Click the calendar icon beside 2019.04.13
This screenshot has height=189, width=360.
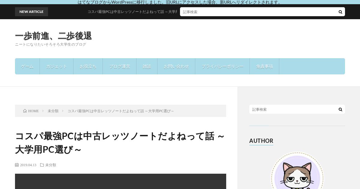pyautogui.click(x=17, y=165)
